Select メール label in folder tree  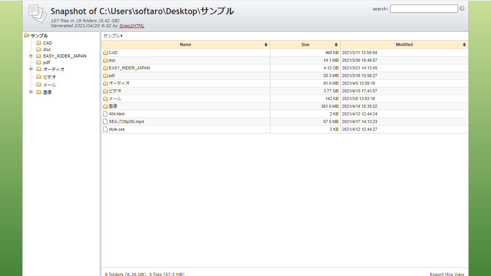pyautogui.click(x=49, y=85)
